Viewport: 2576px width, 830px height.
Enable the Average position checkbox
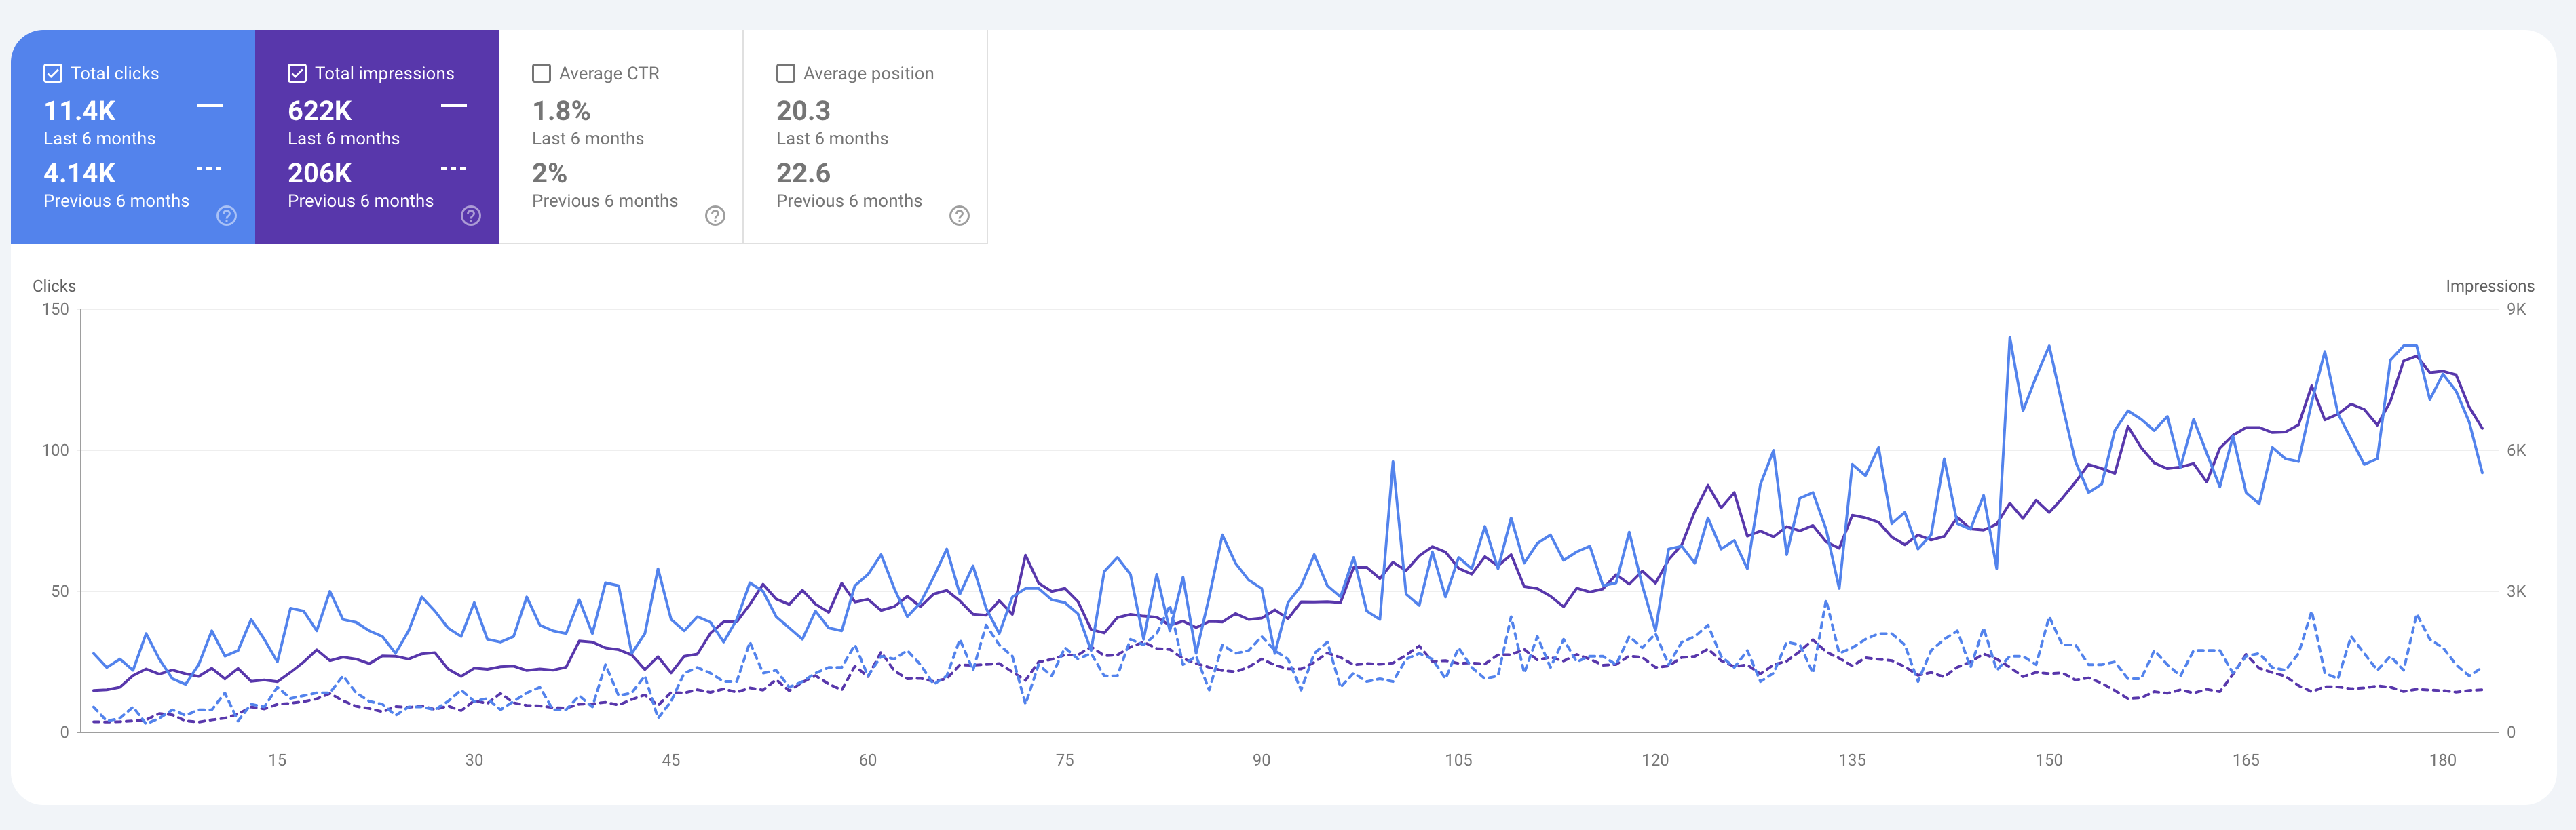pos(785,72)
